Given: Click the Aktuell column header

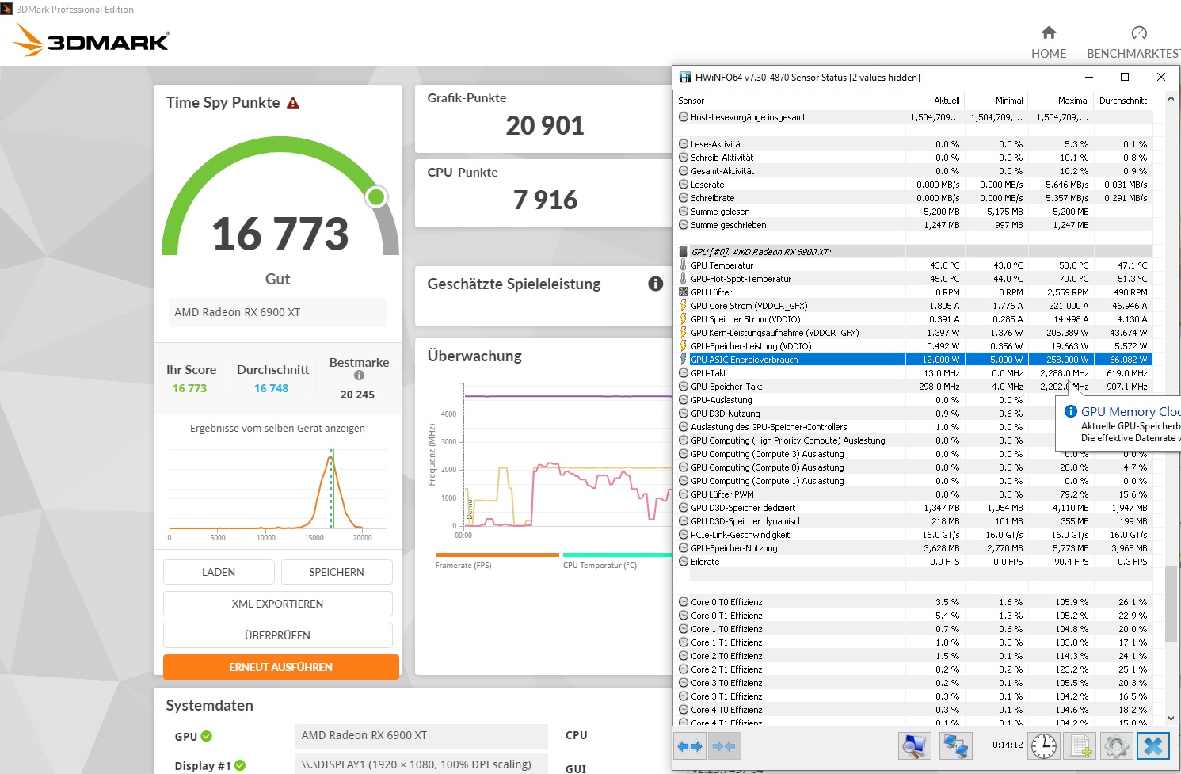Looking at the screenshot, I should pos(935,101).
